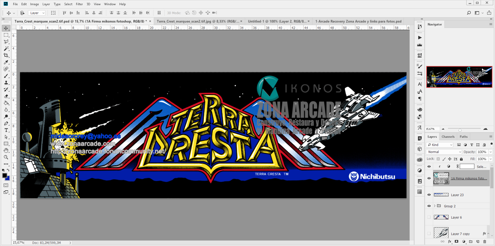Select the Brush tool
The height and width of the screenshot is (246, 495).
(6, 76)
